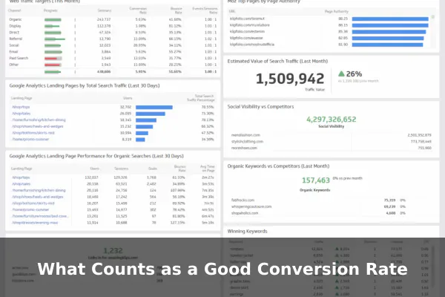
Task: Click the Channel column header
Action: 15,10
